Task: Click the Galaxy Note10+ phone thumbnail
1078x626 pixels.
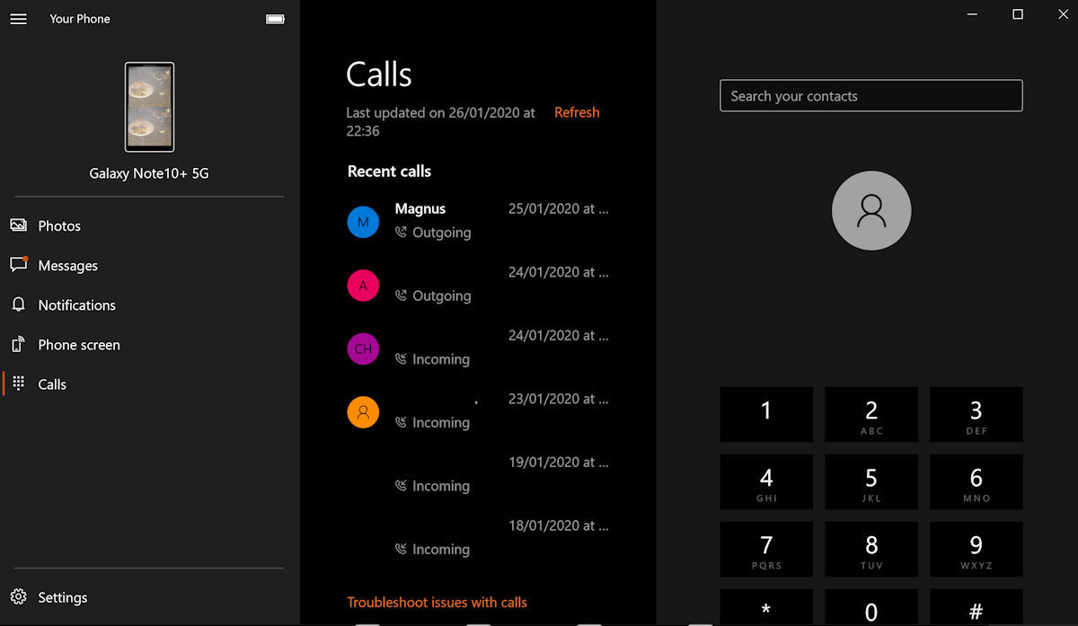Action: point(149,107)
